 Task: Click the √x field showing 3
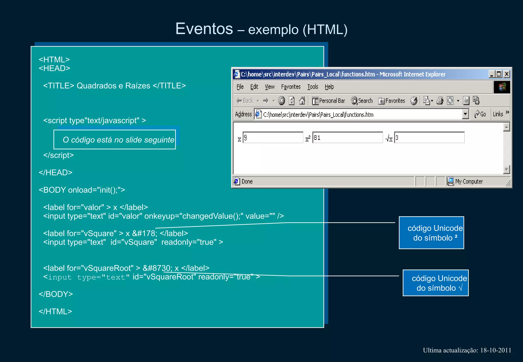coord(429,138)
